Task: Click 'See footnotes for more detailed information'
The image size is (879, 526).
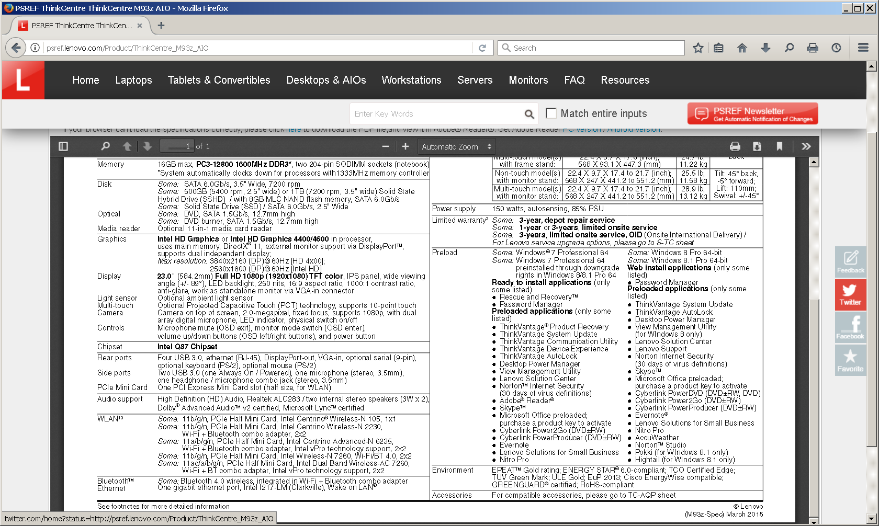Action: click(163, 506)
